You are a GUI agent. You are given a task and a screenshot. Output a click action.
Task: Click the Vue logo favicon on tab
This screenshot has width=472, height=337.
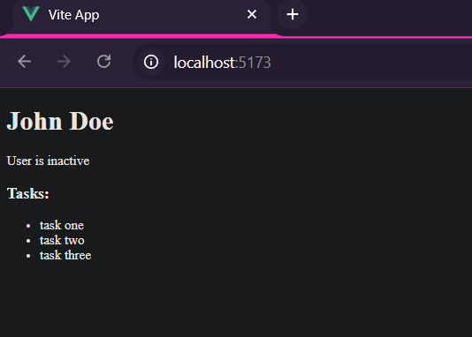31,14
